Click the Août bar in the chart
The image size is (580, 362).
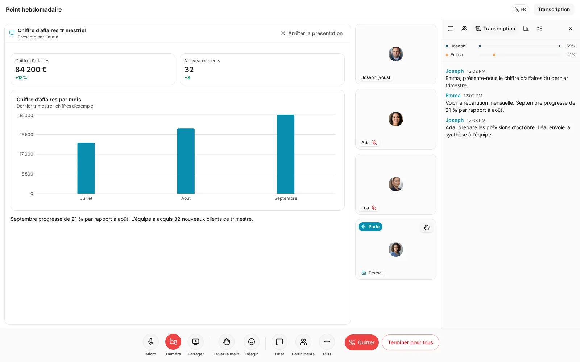(186, 161)
